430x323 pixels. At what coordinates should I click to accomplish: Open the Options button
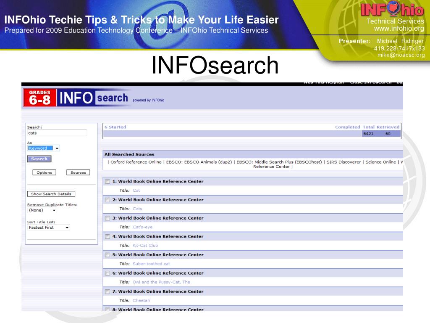coord(44,172)
